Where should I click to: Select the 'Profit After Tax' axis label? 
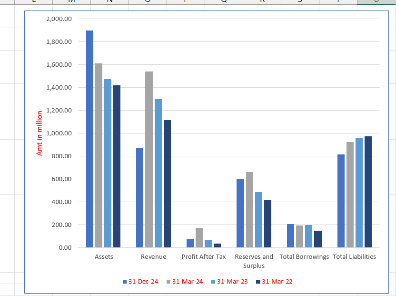pos(204,257)
